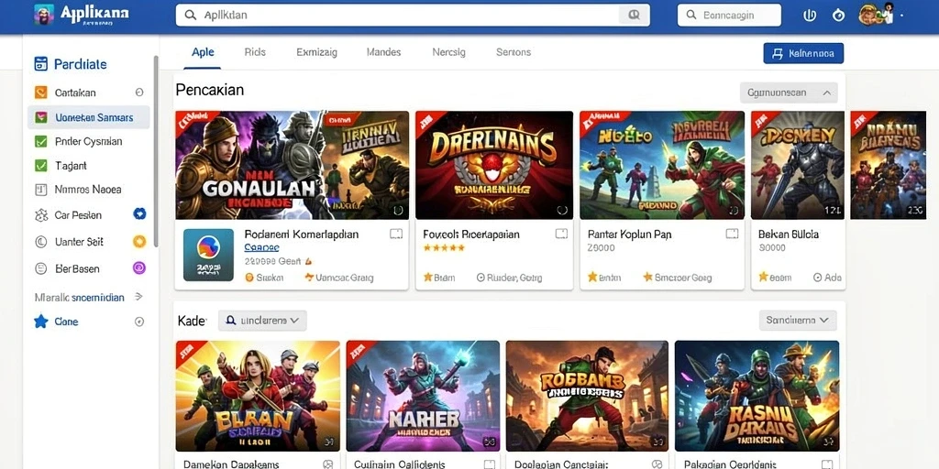Click the purple badge beside Ber Basen
939x469 pixels.
click(x=139, y=268)
